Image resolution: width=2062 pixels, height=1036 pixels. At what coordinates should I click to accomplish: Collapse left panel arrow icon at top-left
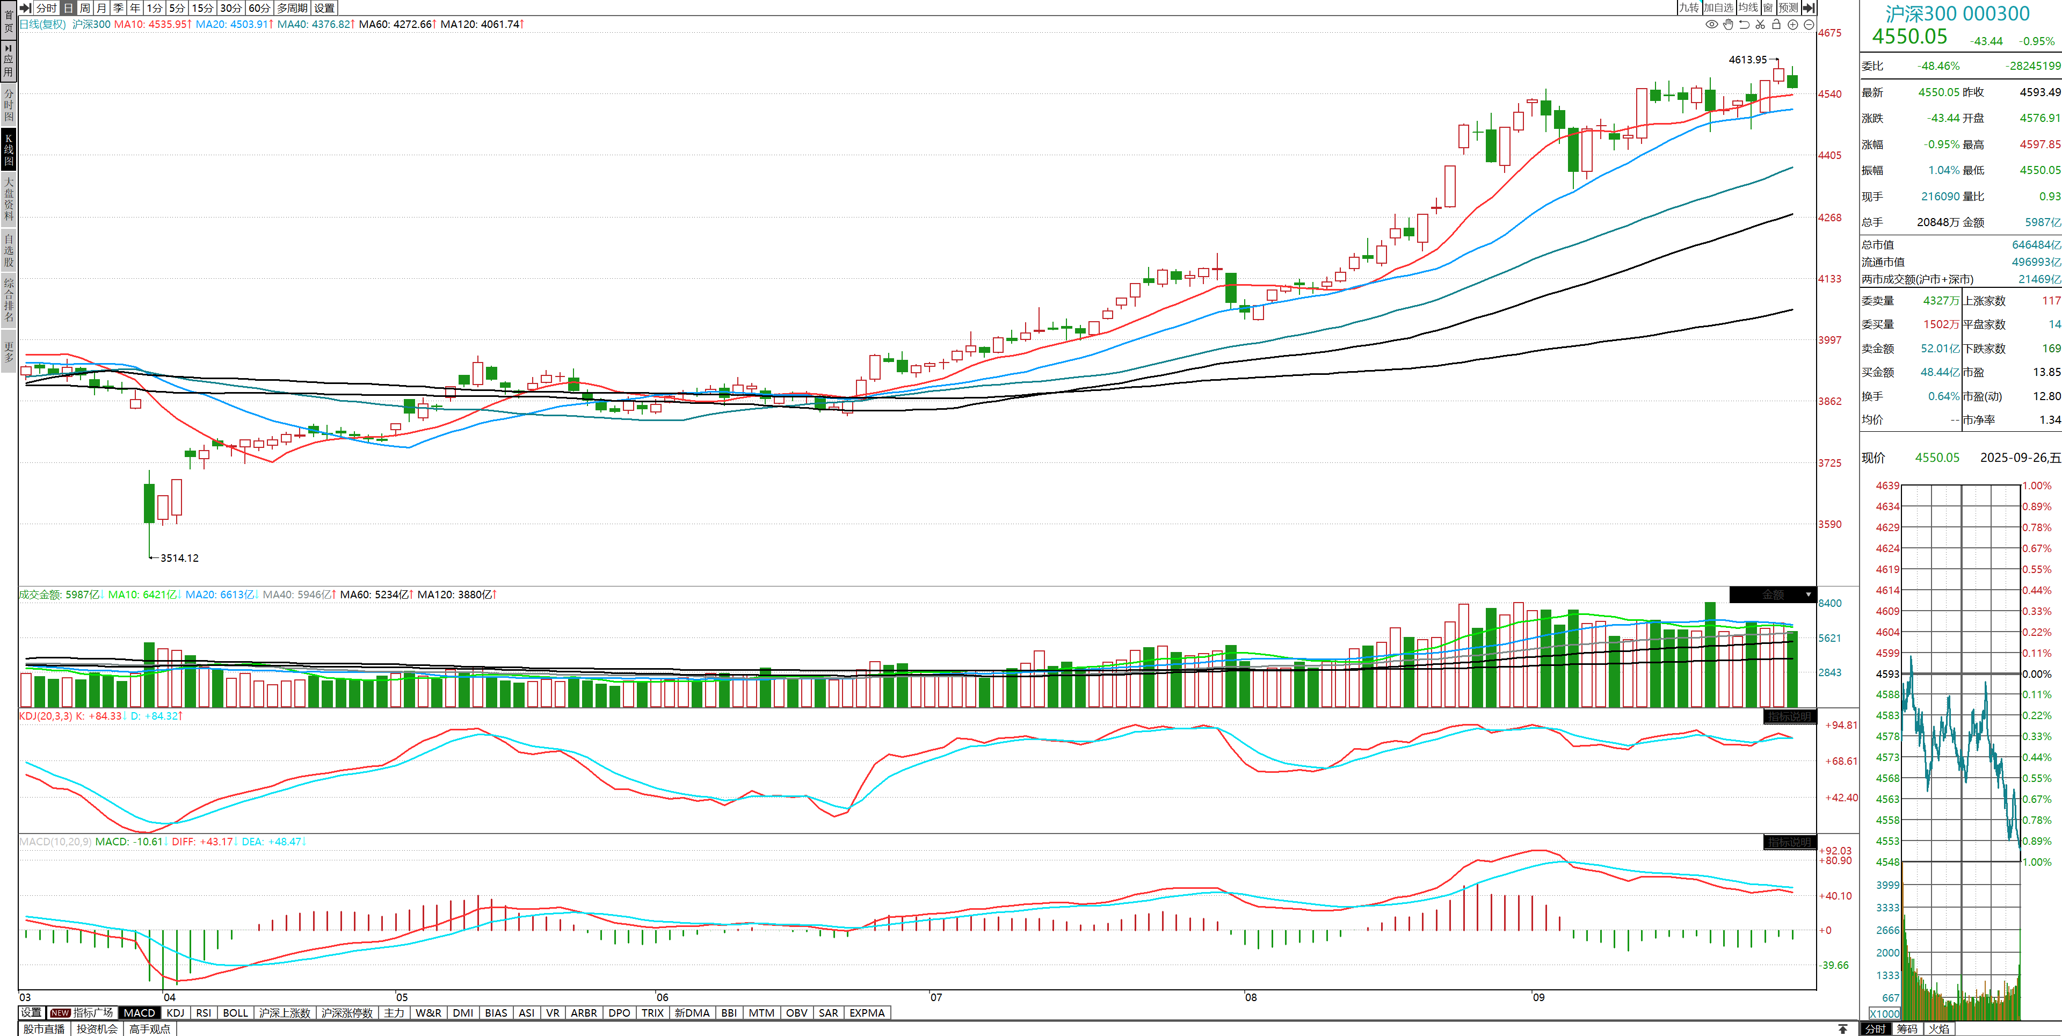click(x=25, y=7)
